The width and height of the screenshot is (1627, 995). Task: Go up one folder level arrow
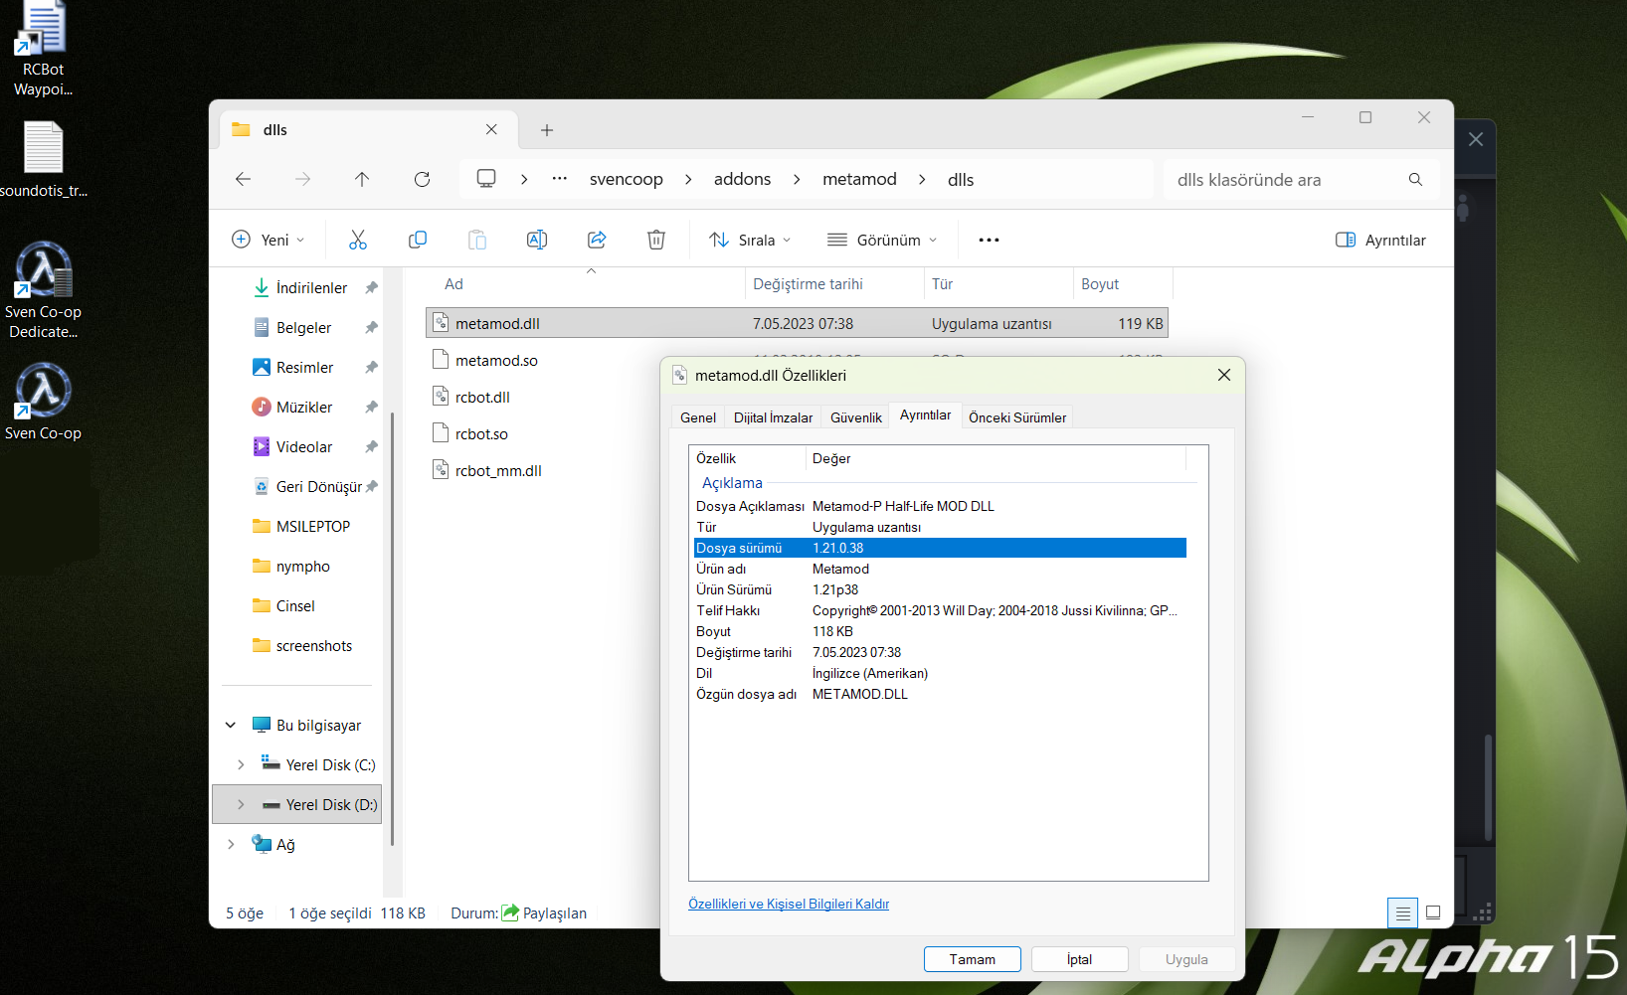coord(362,179)
